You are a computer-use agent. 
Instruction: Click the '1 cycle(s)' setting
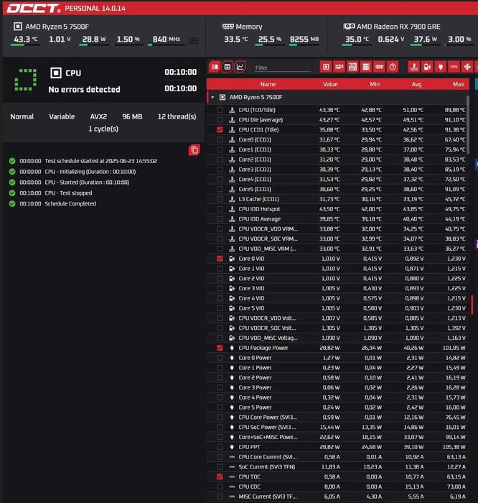click(x=103, y=129)
